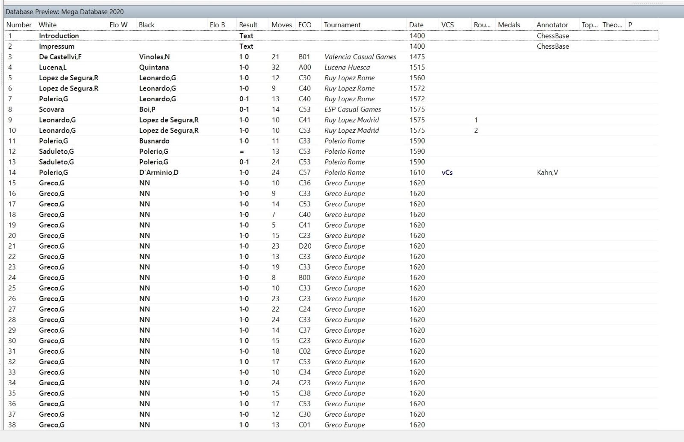Sort by the Tournament column header
The height and width of the screenshot is (442, 684).
[x=342, y=25]
